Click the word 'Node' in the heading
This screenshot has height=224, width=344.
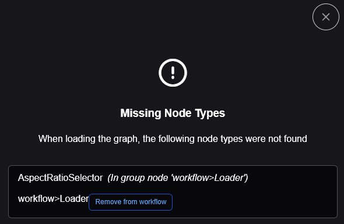tap(178, 113)
